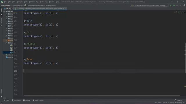Go to next highlighted error arrow
Viewport: 186px width, 104px height.
coord(185,12)
